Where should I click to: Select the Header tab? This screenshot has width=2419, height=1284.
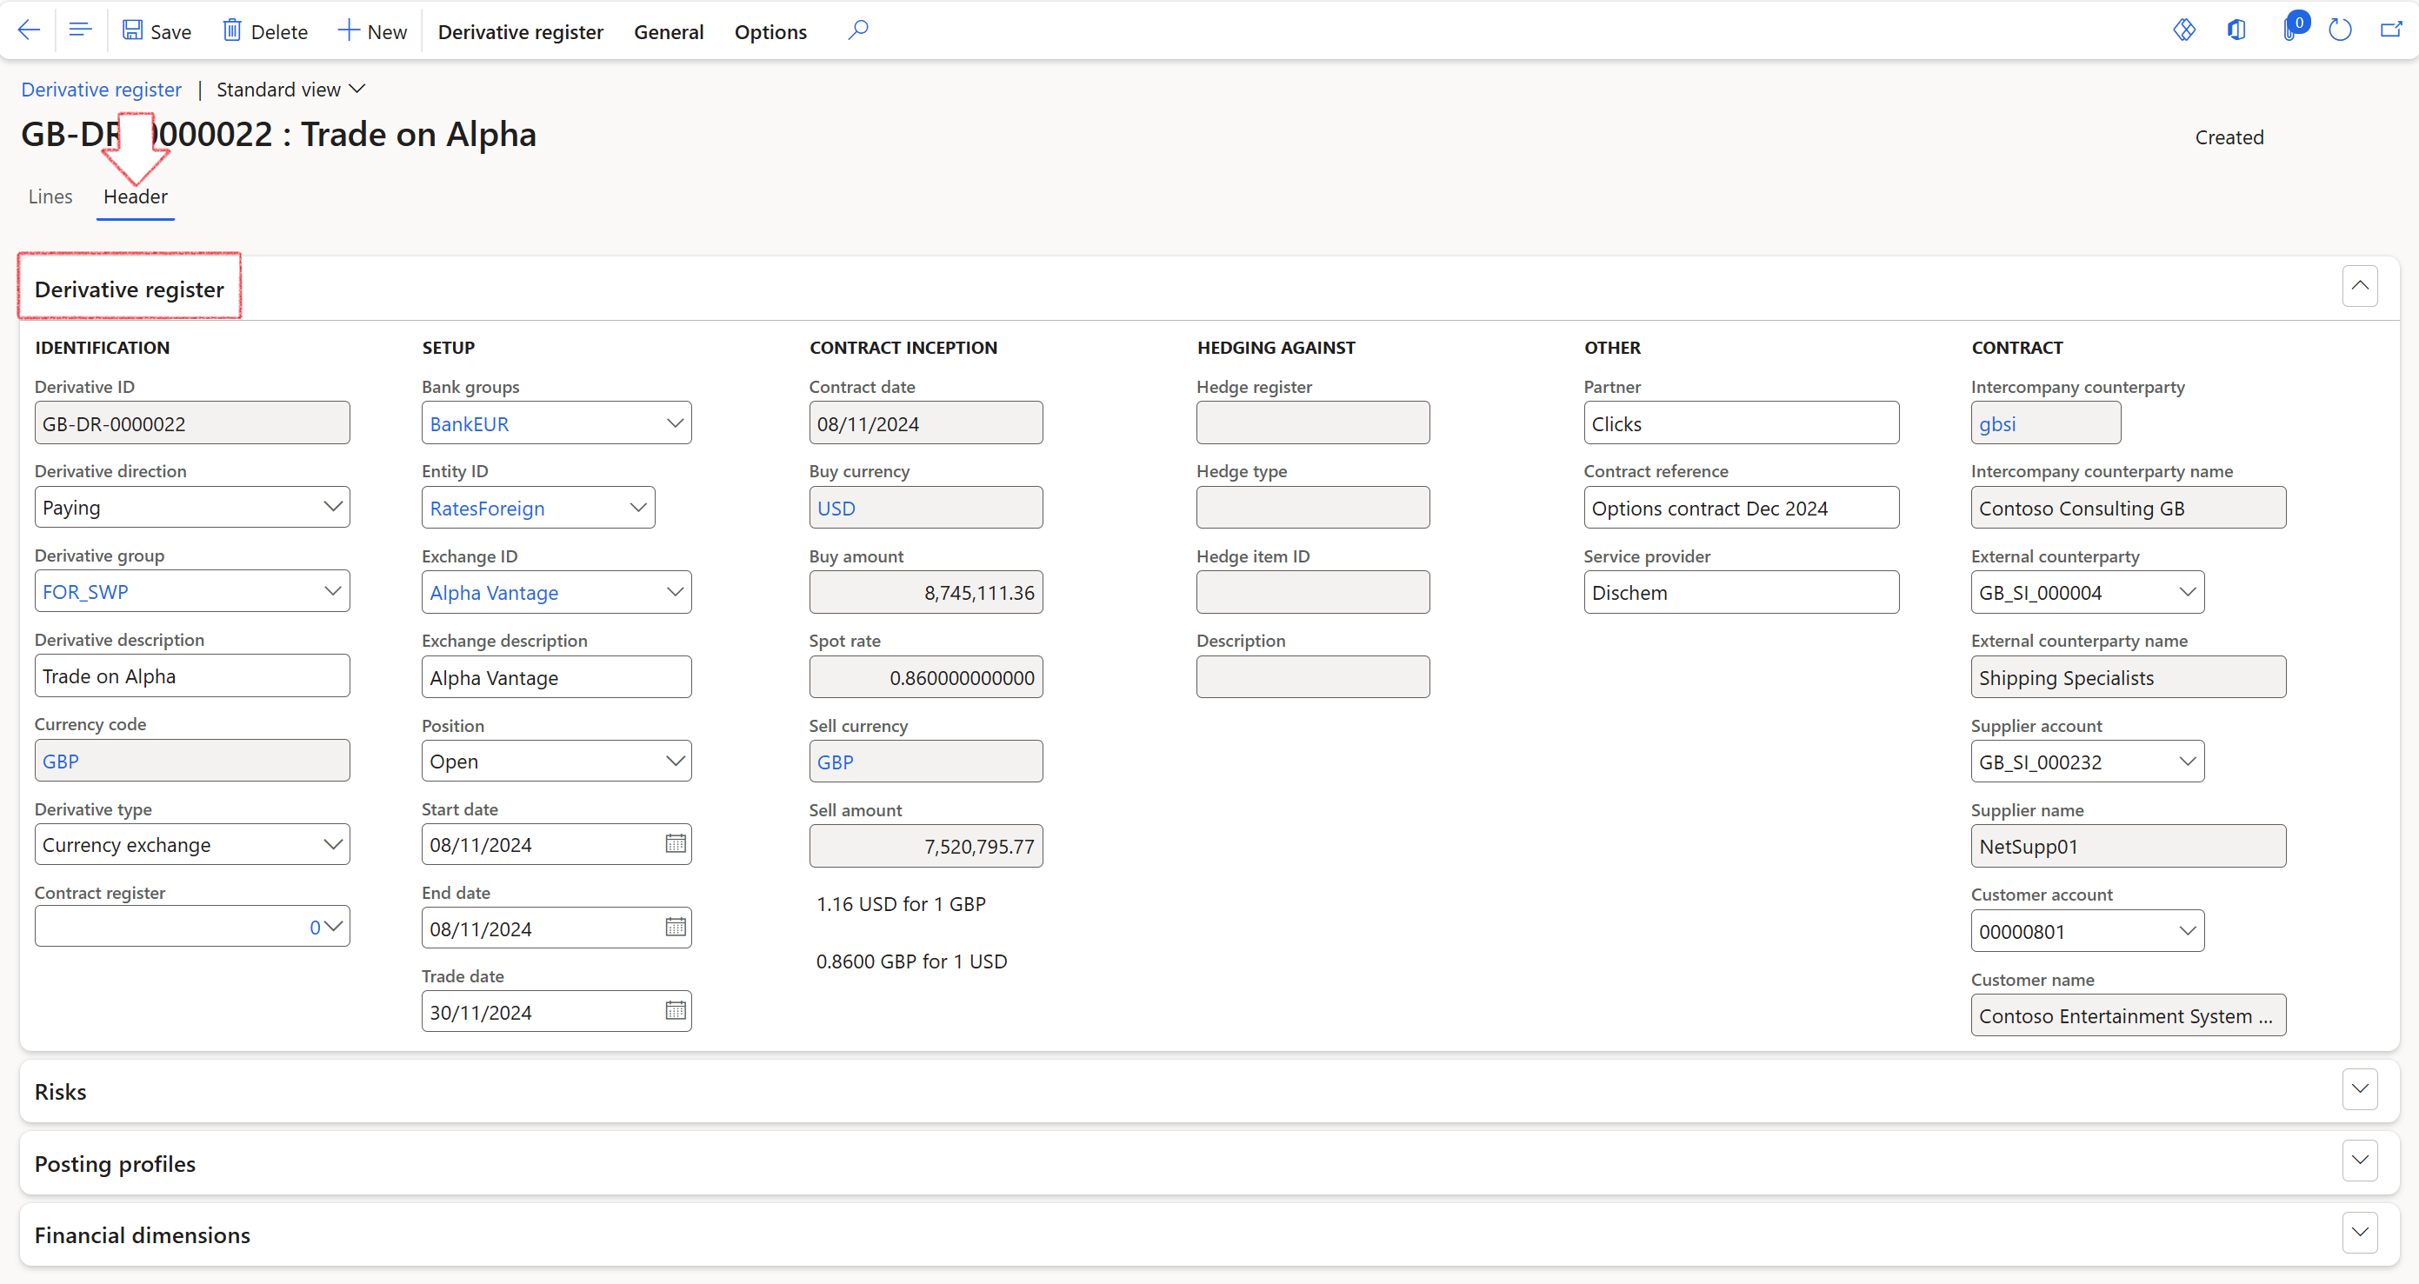(x=136, y=196)
